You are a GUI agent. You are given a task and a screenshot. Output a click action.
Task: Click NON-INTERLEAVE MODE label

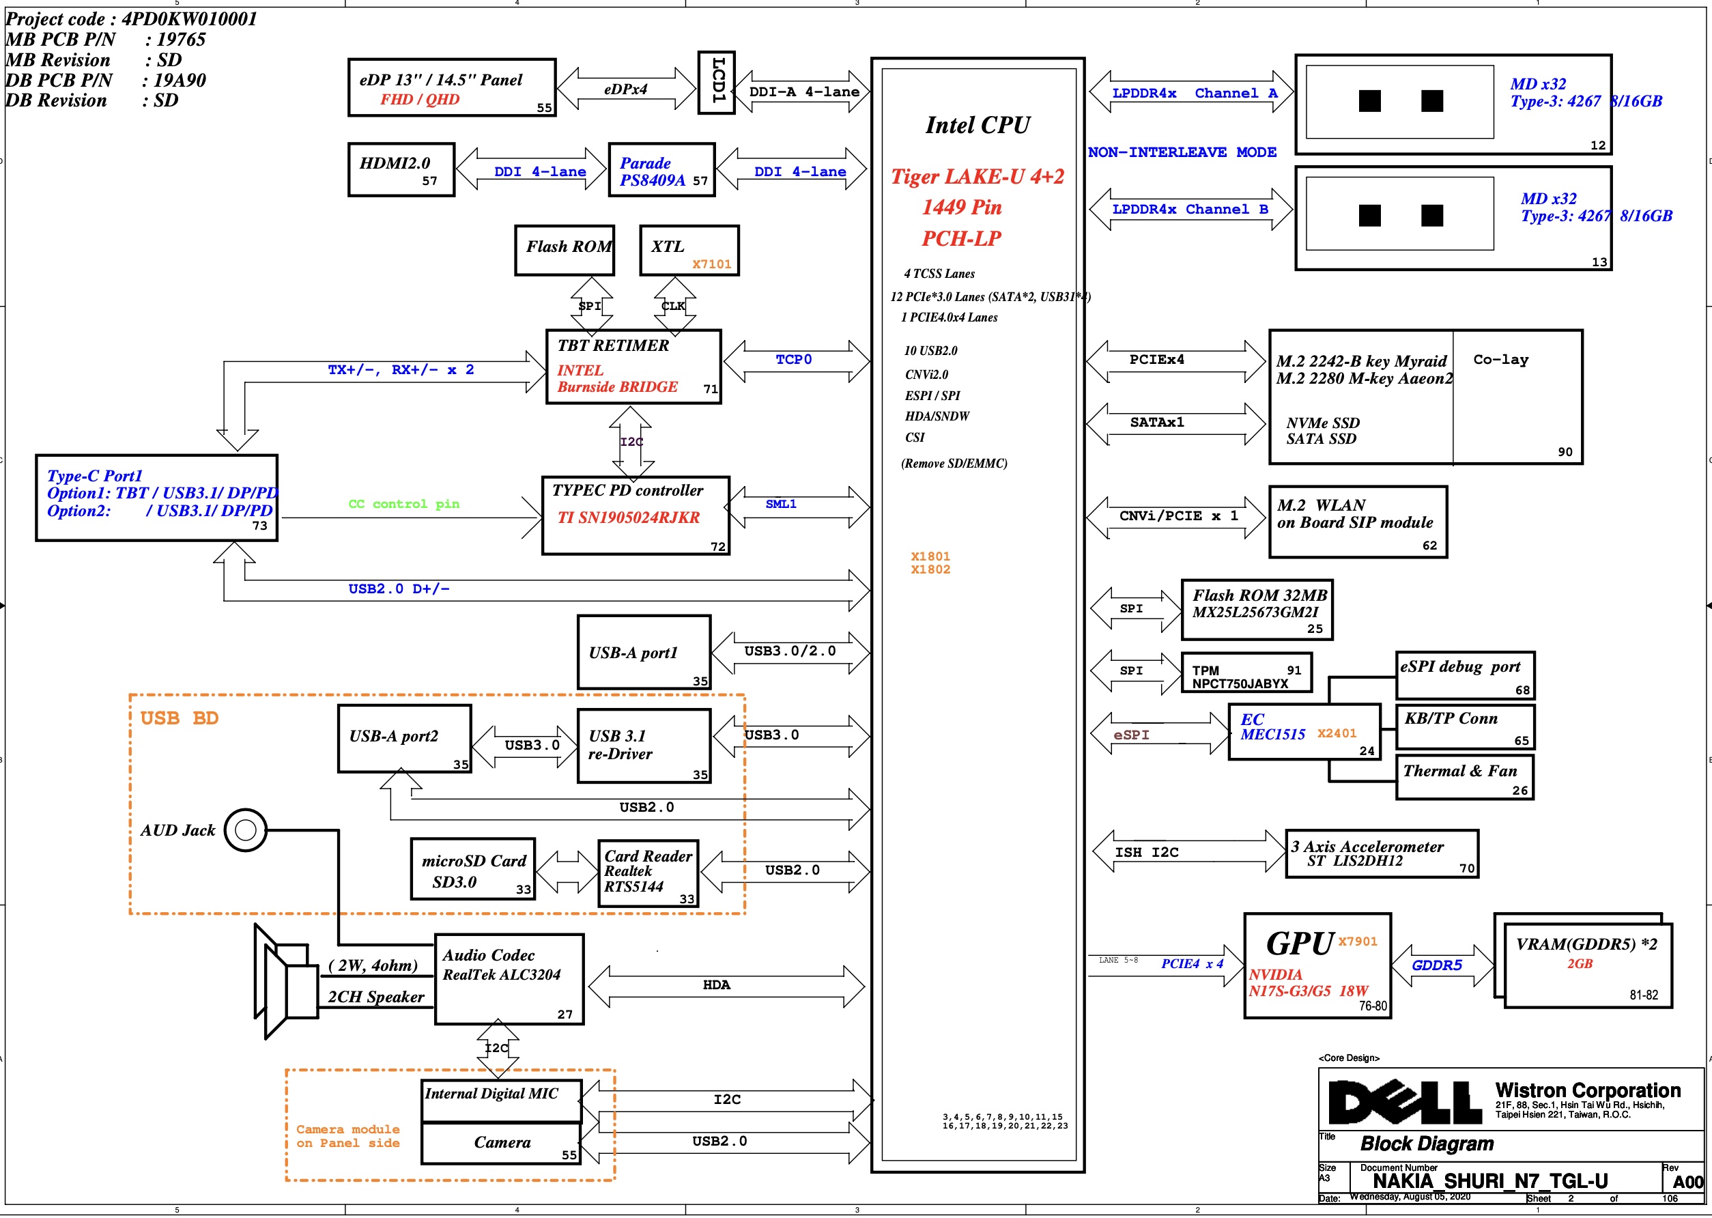coord(1182,152)
